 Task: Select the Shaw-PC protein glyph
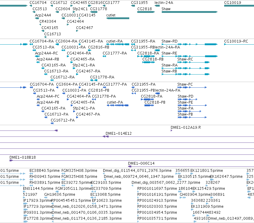click(x=192, y=87)
